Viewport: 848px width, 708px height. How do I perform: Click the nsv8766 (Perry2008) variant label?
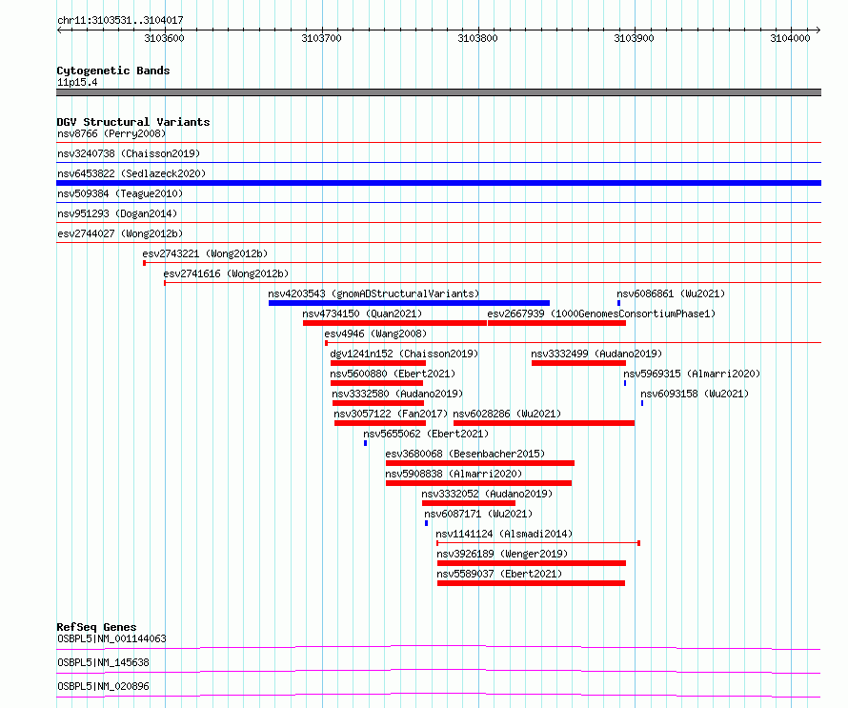coord(111,133)
